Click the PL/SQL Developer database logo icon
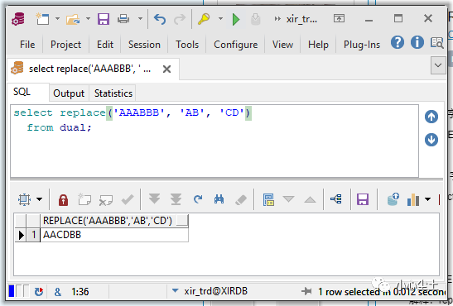453x306 pixels. 18,19
